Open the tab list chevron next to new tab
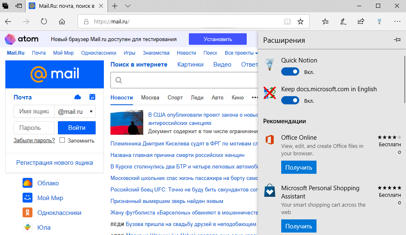Image resolution: width=406 pixels, height=235 pixels. click(128, 6)
